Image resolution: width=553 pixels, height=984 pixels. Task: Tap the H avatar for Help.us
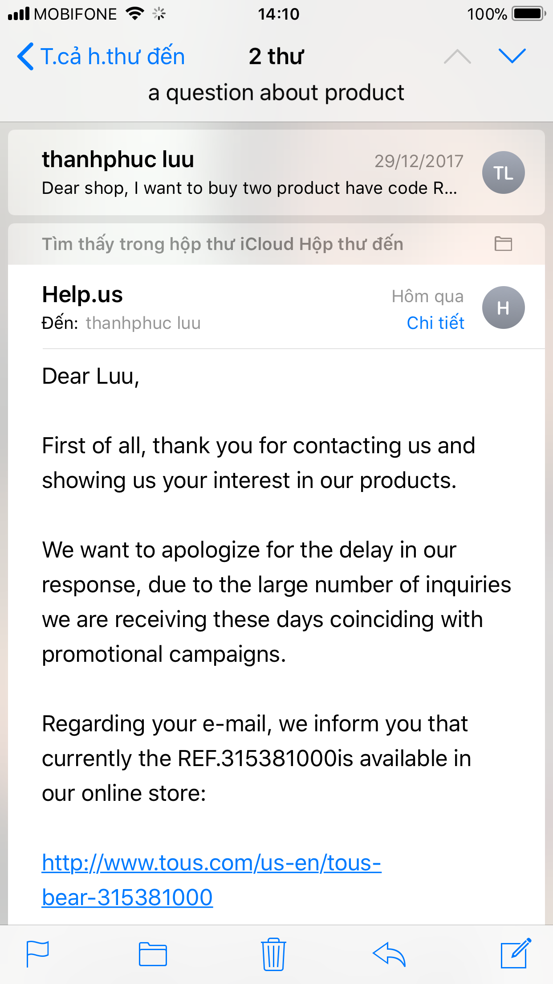tap(503, 307)
